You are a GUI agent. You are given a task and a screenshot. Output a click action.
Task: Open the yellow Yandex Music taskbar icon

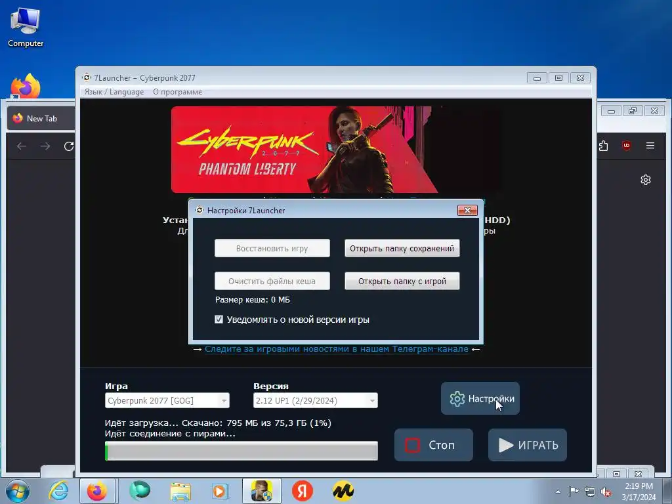(343, 491)
